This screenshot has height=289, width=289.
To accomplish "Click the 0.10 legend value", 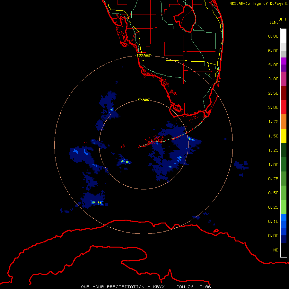I will (x=273, y=222).
